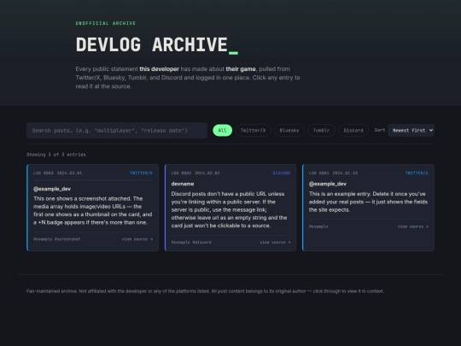Click the 'this developer' bold text
The image size is (461, 346).
click(x=159, y=69)
